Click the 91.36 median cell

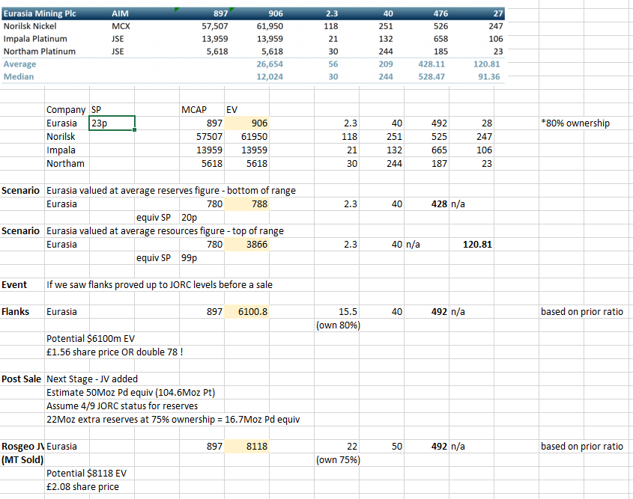coord(489,76)
